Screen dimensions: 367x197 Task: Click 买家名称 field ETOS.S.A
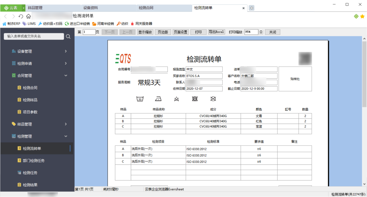tap(204, 76)
